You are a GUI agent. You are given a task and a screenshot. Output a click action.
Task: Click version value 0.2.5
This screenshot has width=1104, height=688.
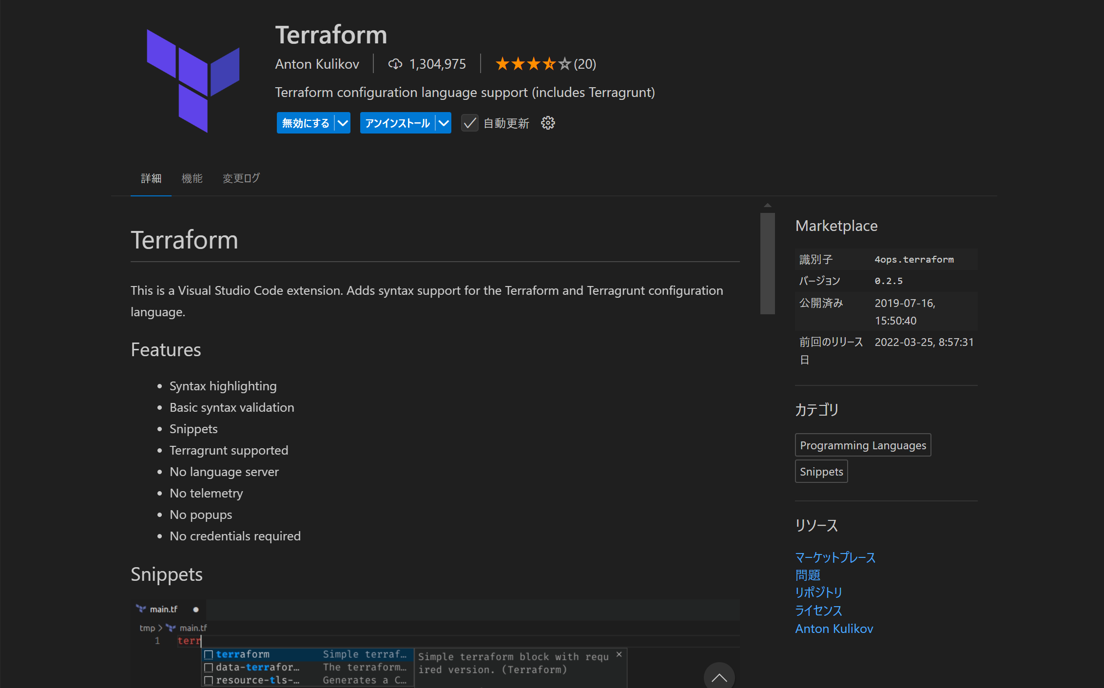point(889,281)
